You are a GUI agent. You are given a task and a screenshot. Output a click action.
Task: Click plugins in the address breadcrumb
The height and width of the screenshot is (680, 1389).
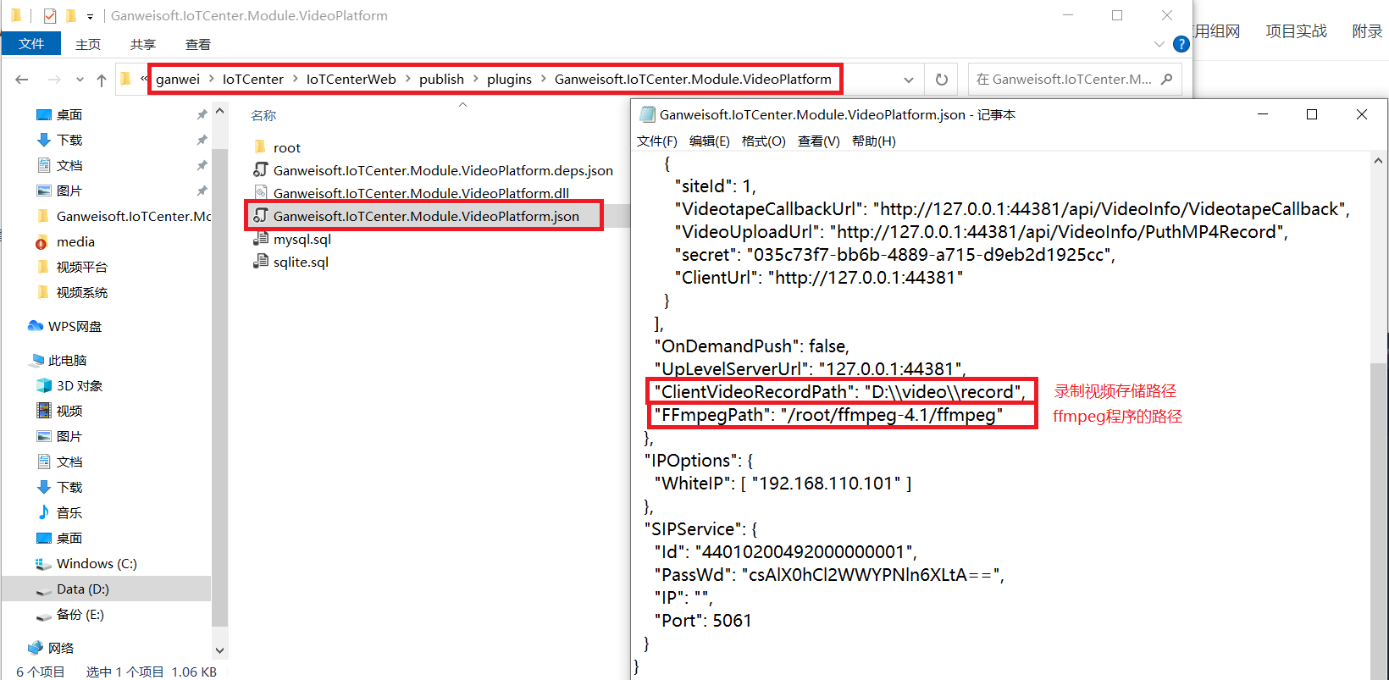click(x=510, y=79)
